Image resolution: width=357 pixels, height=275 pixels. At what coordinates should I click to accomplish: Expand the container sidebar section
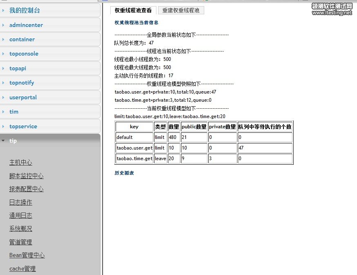pos(22,40)
